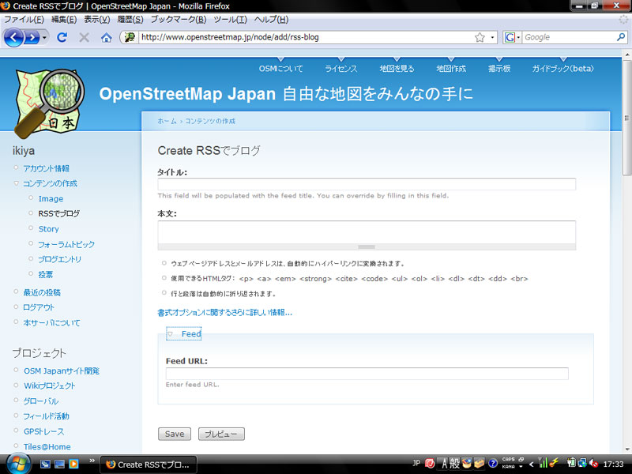Go to Home via the house icon
The image size is (632, 474).
[x=107, y=37]
